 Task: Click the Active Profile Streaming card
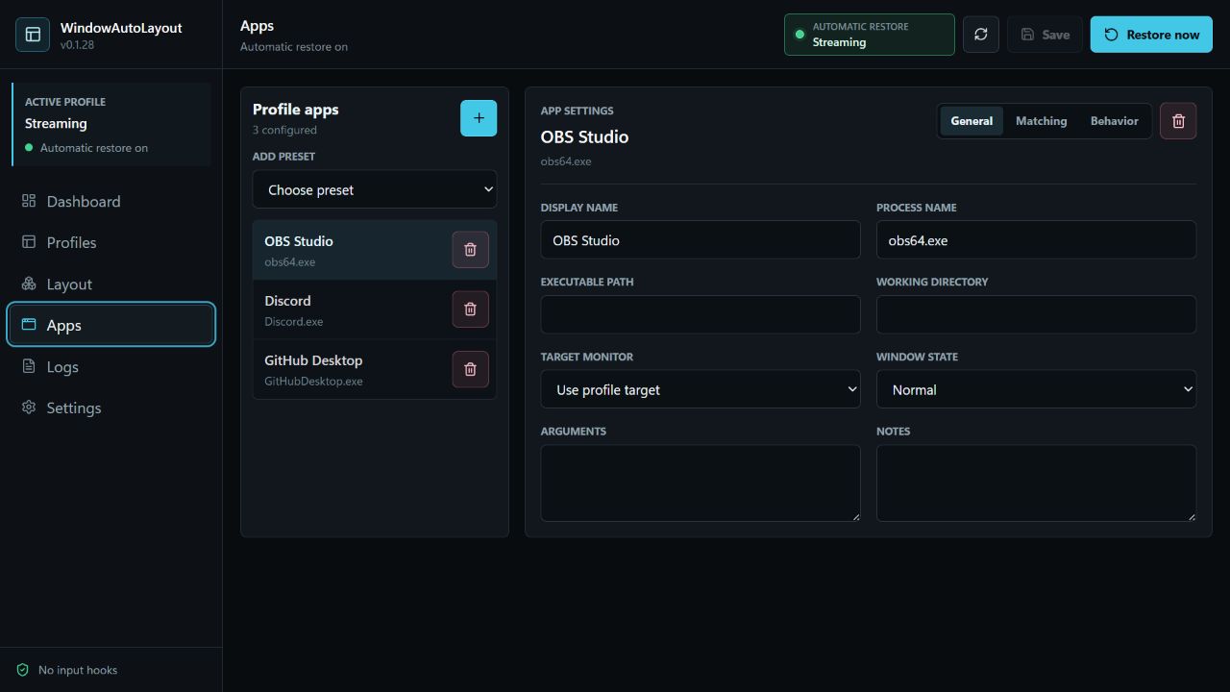(x=111, y=124)
